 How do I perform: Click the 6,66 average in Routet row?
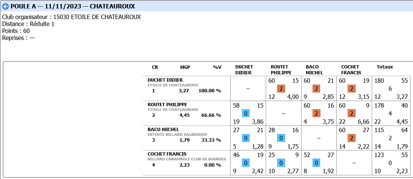(364, 122)
